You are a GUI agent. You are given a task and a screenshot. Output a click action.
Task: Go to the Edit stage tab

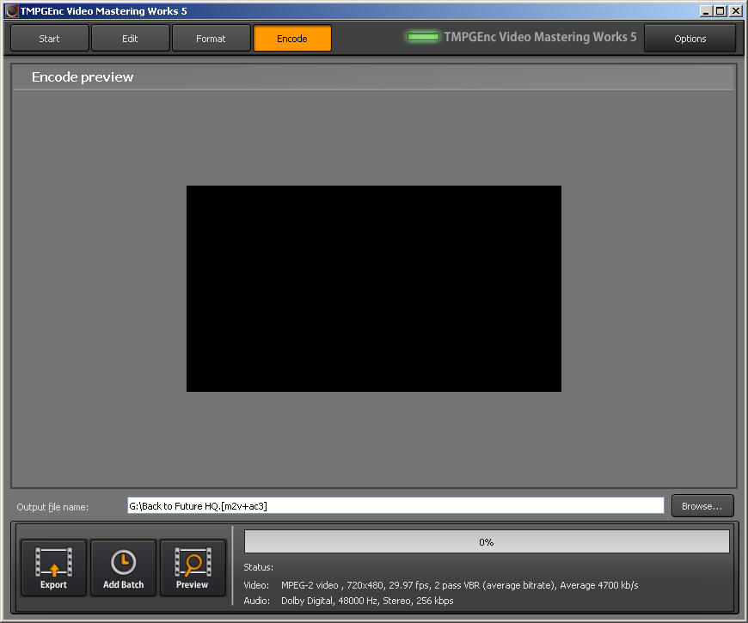(130, 39)
